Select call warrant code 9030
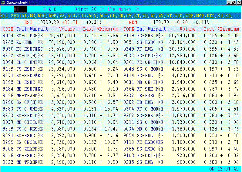Viewport: 242px width, 172px height. click(8, 49)
